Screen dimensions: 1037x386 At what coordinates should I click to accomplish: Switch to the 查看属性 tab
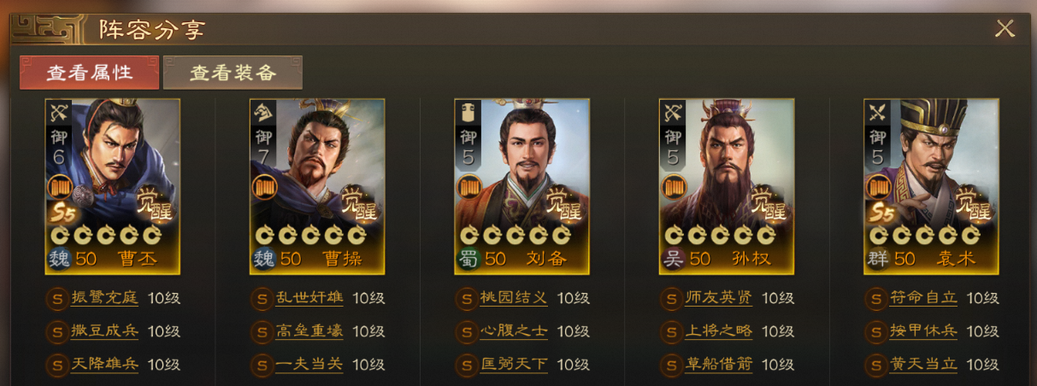click(x=90, y=73)
